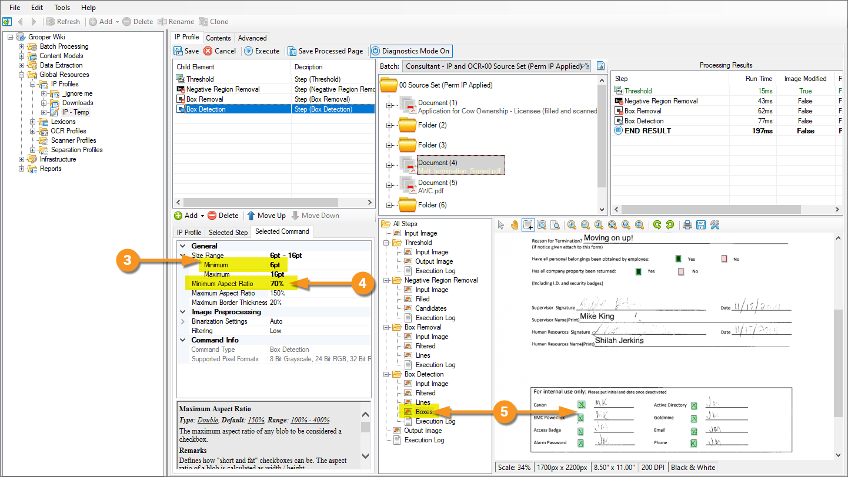Click the fit-to-width zoom icon
The width and height of the screenshot is (848, 477).
(626, 224)
